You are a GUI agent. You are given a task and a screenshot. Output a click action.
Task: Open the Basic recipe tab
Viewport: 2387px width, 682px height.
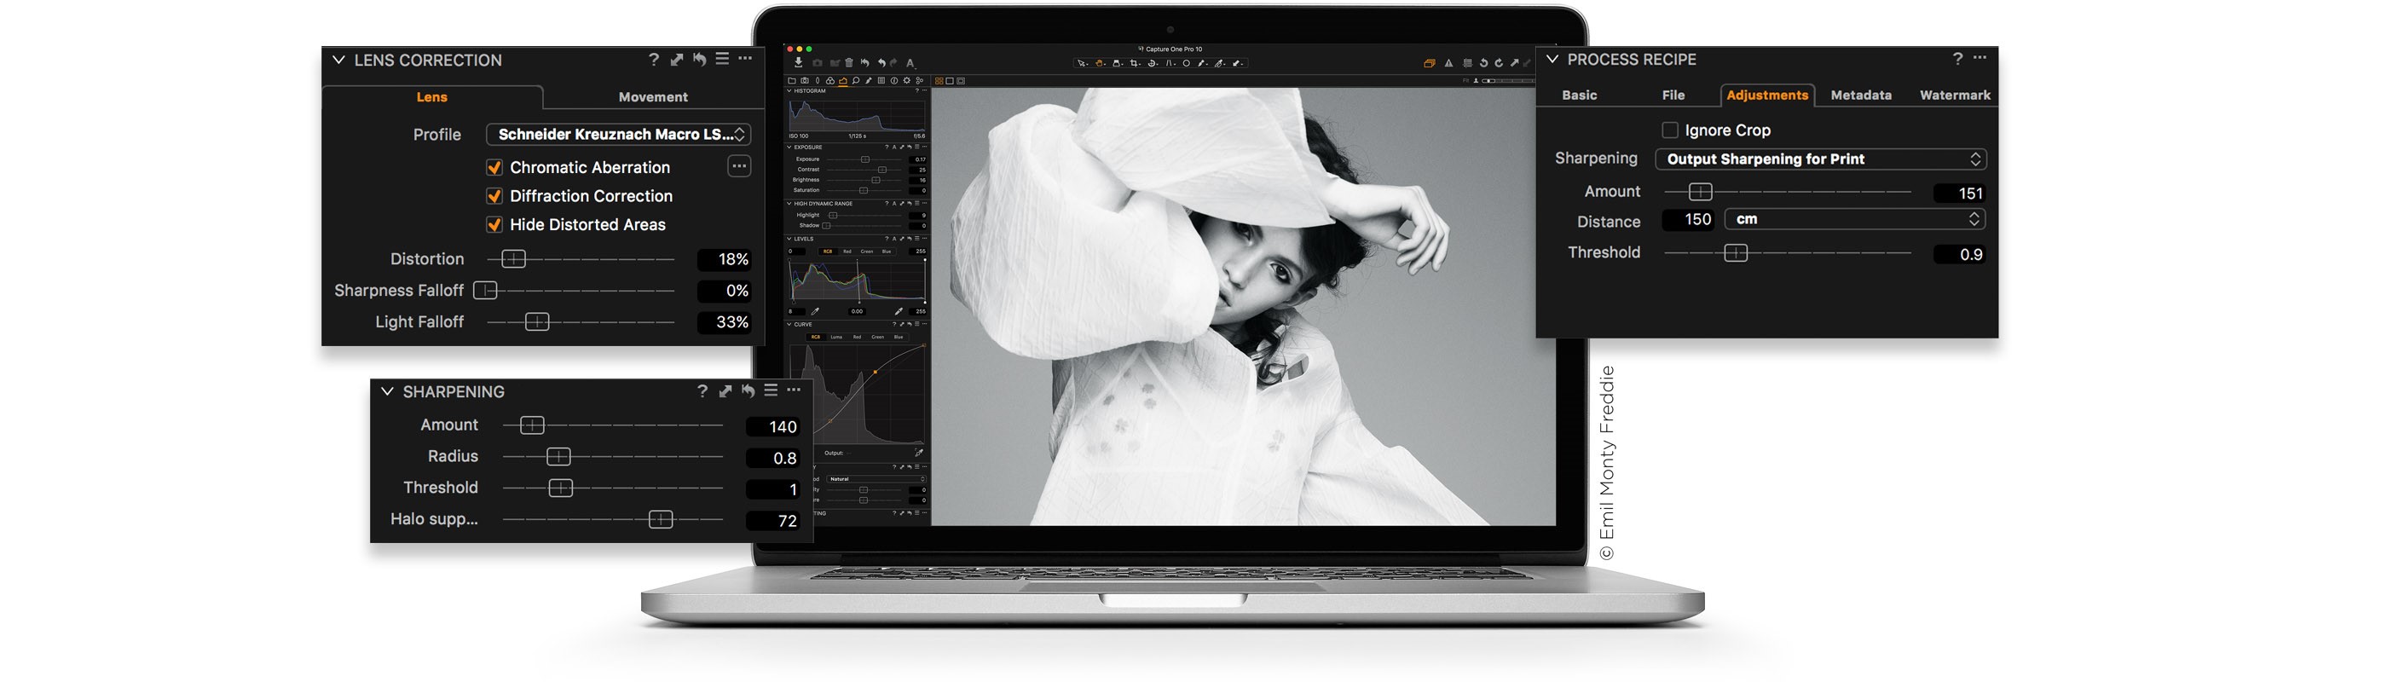click(x=1580, y=95)
